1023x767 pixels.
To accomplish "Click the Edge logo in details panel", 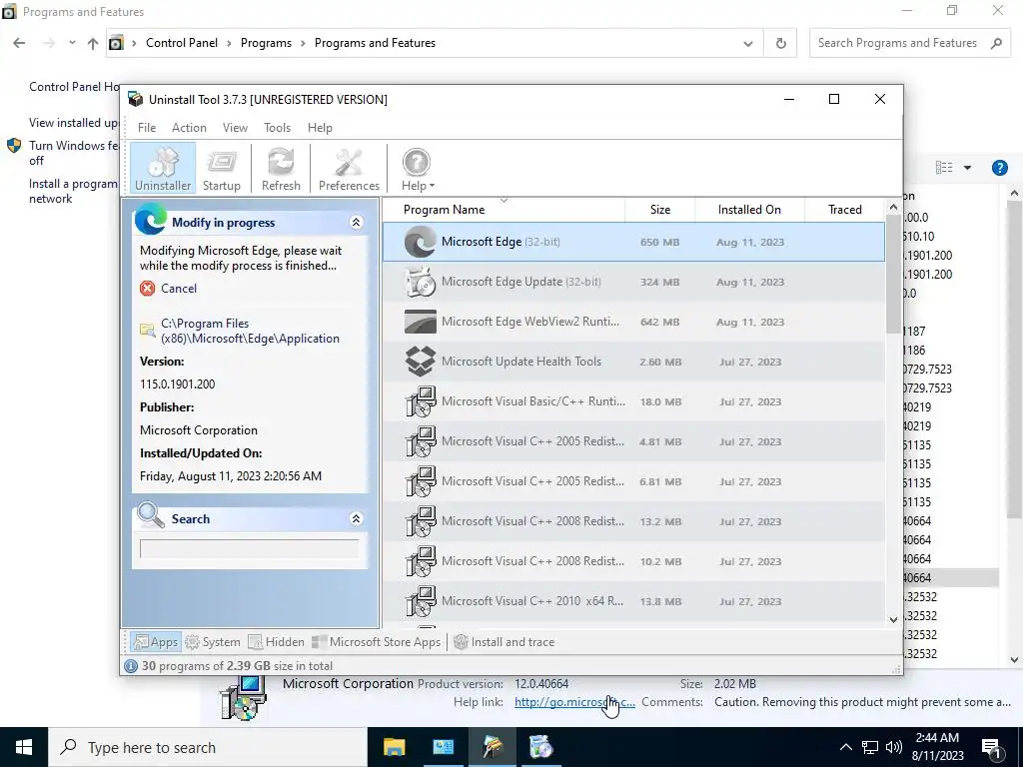I will coord(151,219).
